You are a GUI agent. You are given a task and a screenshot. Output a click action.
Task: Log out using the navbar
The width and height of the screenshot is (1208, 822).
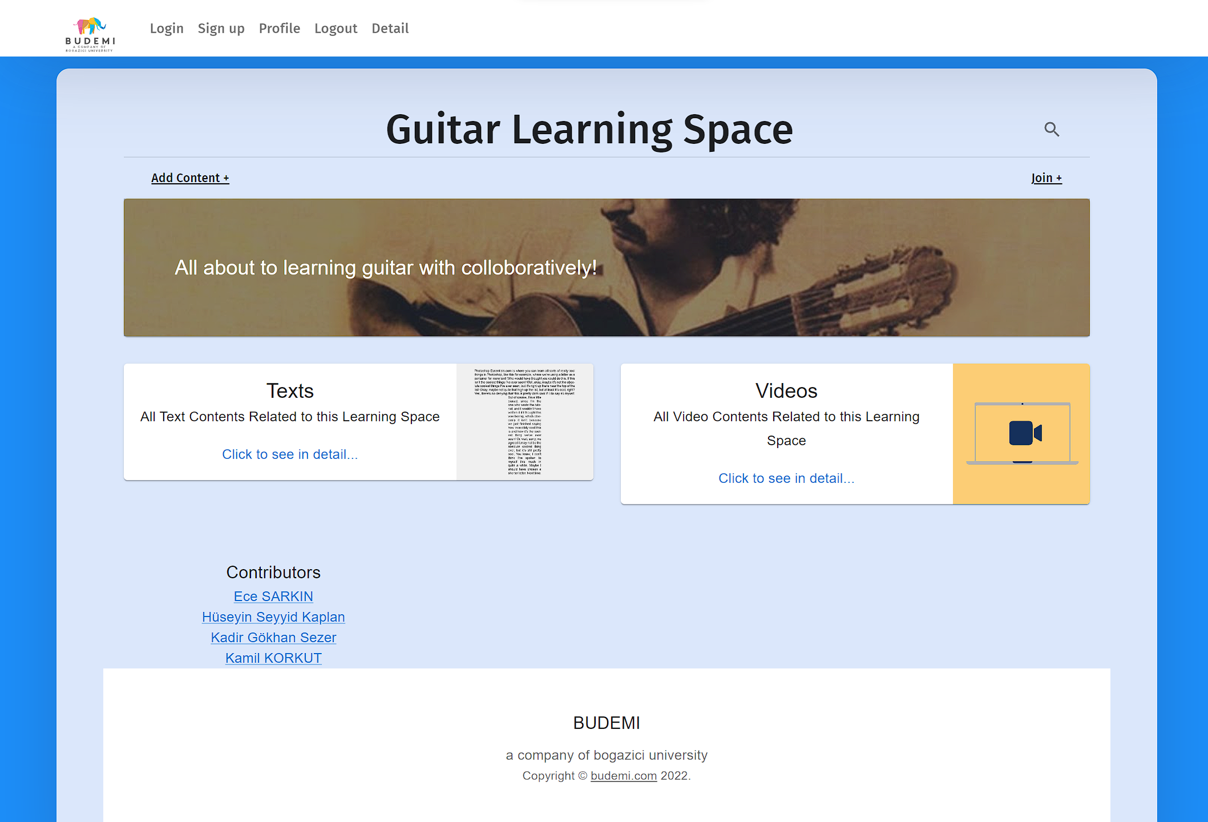(x=336, y=28)
